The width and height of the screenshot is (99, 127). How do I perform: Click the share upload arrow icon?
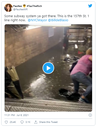tap(36, 122)
